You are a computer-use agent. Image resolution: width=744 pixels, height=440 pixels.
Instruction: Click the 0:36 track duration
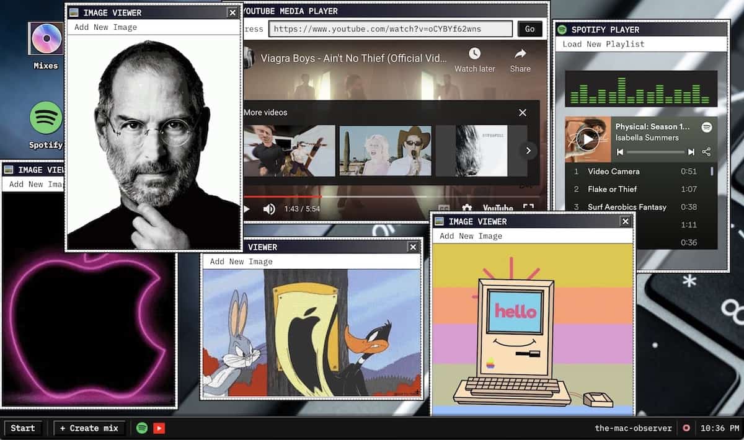[688, 243]
